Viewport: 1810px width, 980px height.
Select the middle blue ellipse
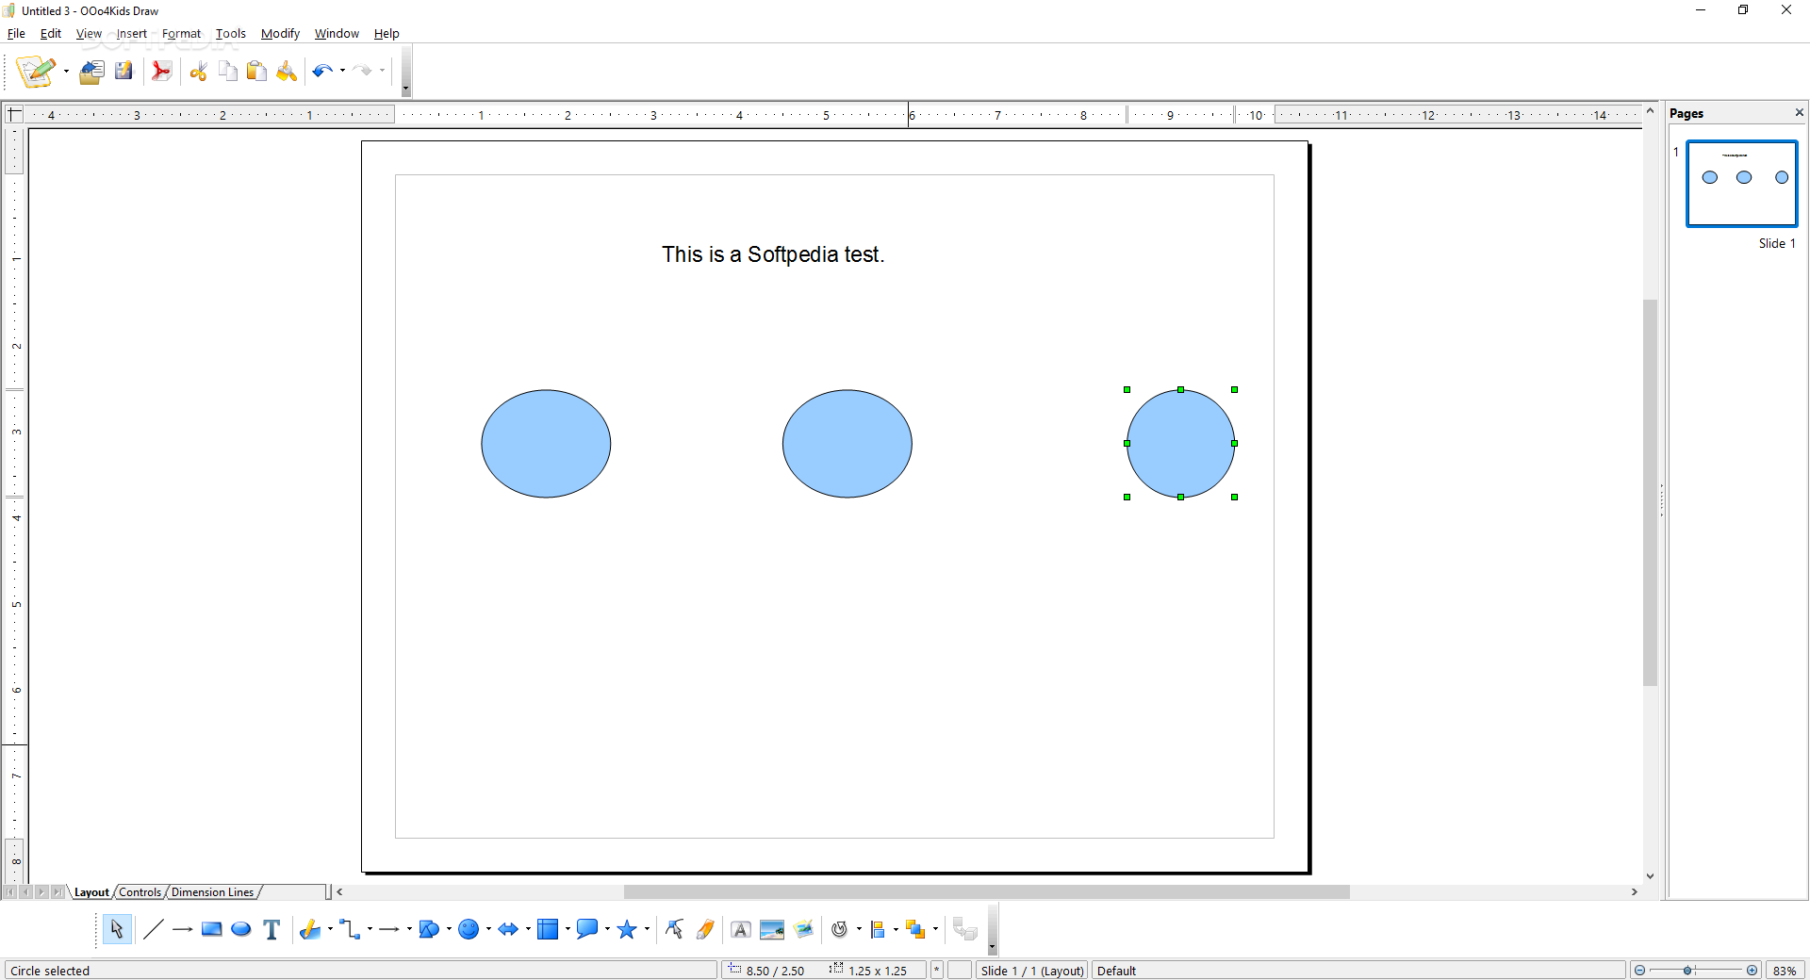(847, 444)
